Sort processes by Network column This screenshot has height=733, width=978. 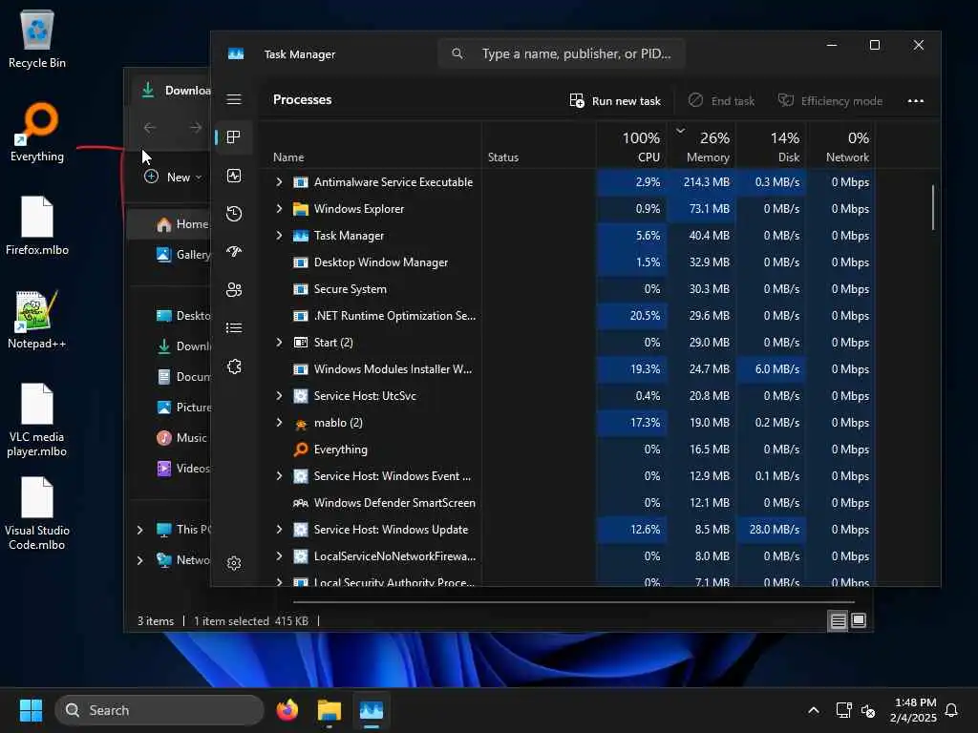point(840,146)
